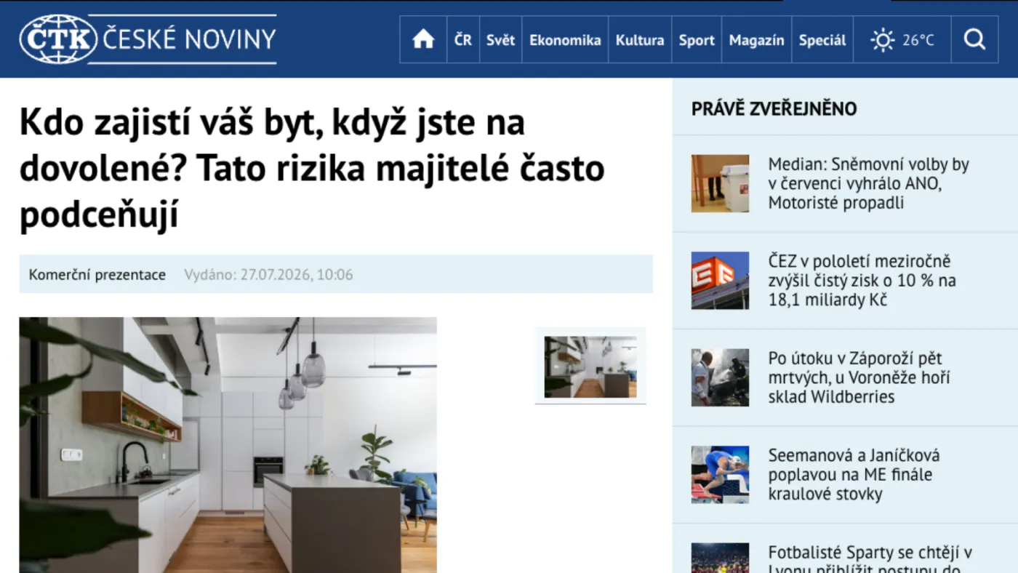Open the Magazín section

756,40
